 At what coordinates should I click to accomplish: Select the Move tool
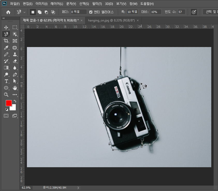(6, 27)
